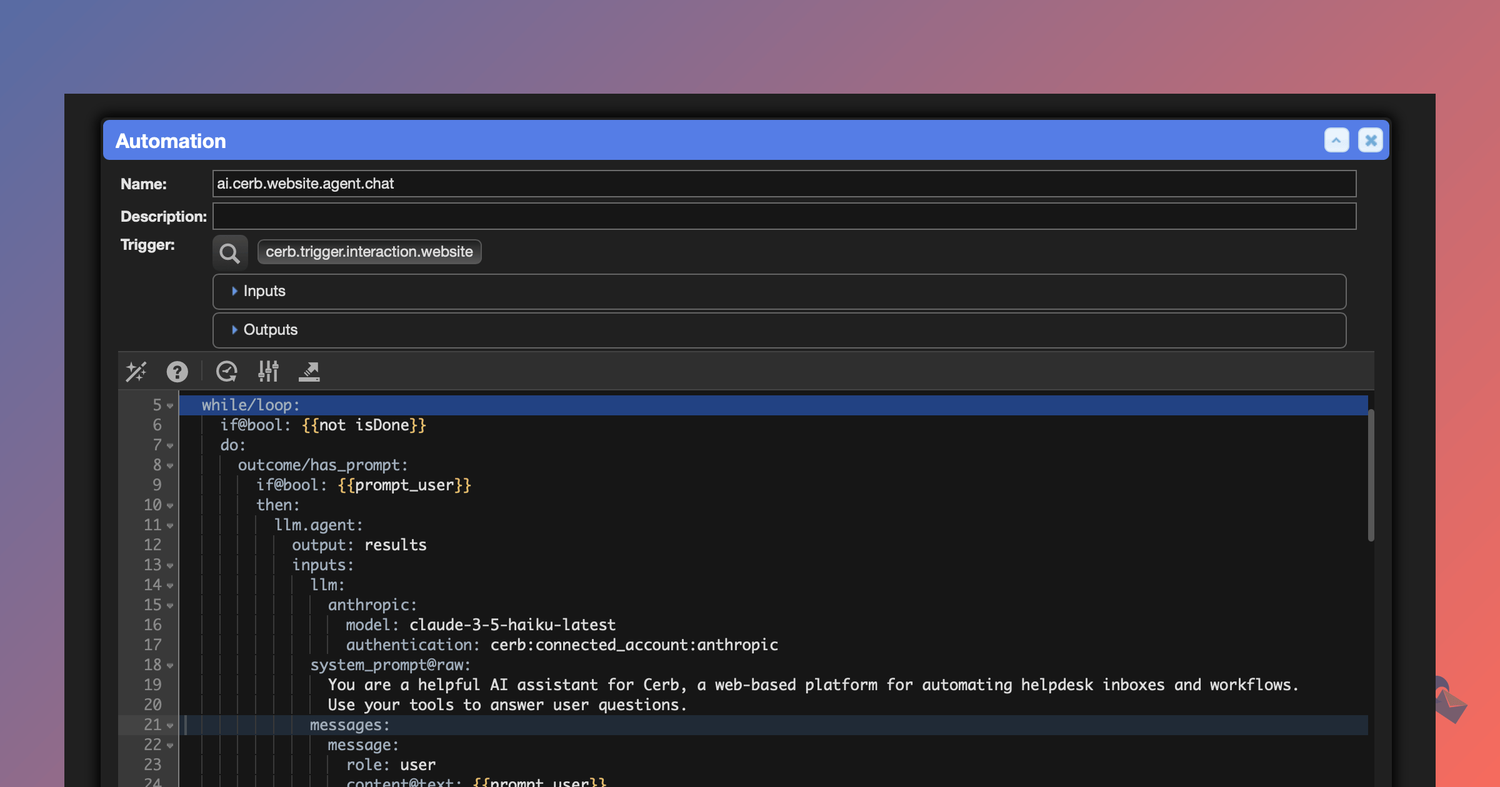Click the clock history icon in toolbar
1500x787 pixels.
click(226, 372)
